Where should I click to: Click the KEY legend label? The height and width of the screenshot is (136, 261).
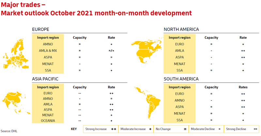click(74, 129)
